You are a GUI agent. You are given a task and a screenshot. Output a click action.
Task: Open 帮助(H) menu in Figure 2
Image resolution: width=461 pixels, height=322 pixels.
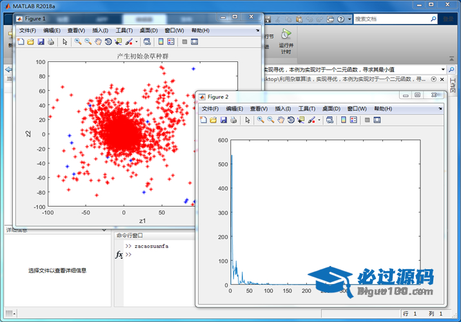pos(383,109)
